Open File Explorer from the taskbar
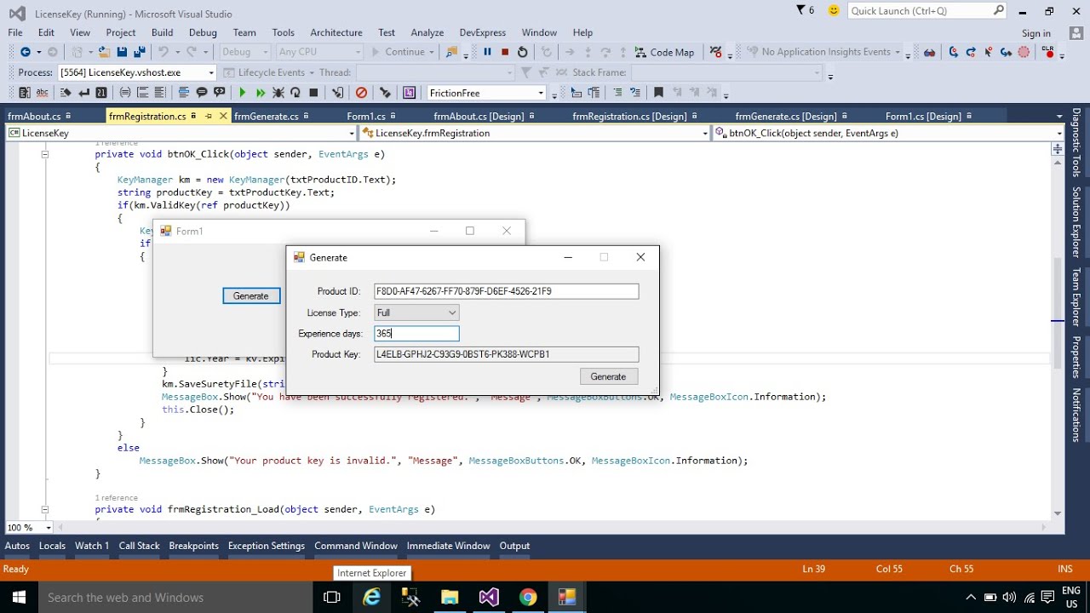This screenshot has width=1090, height=613. click(x=450, y=598)
